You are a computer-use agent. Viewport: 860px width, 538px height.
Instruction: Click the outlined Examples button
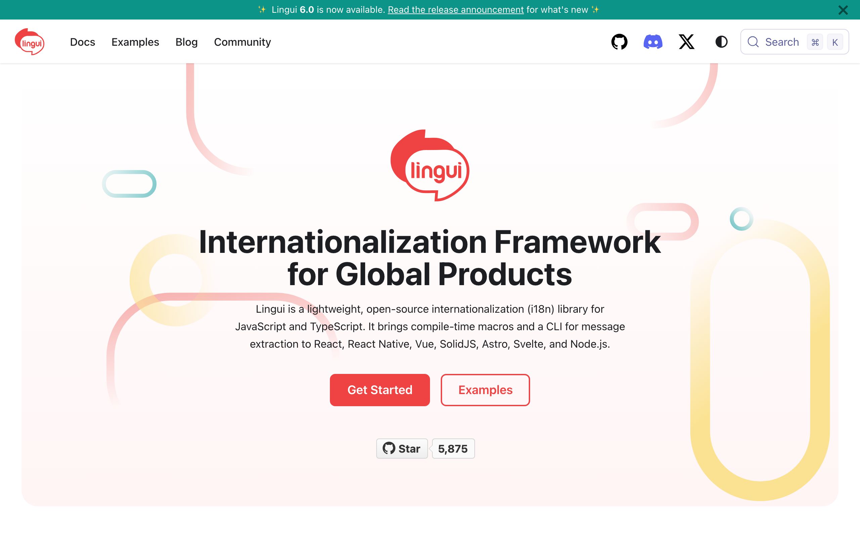(485, 390)
